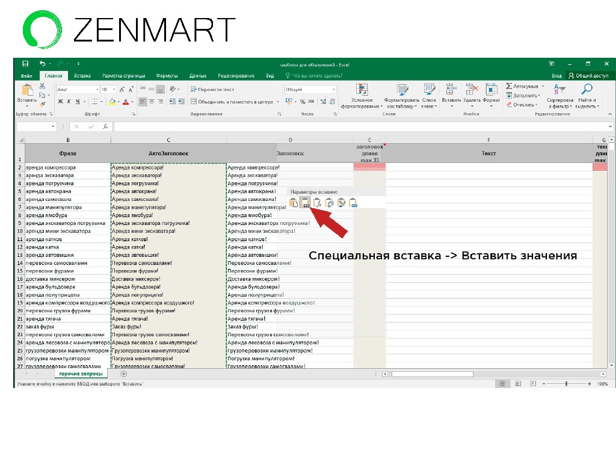616x462 pixels.
Task: Select the Format Painter brush icon
Action: point(42,104)
